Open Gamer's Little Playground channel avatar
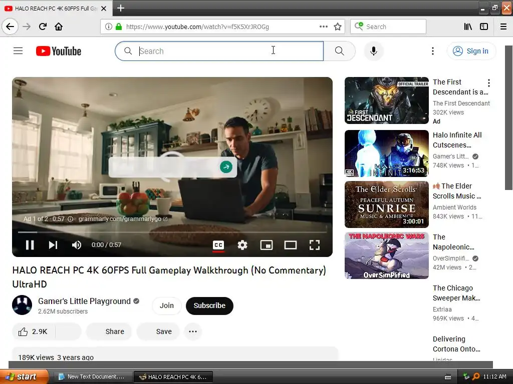Viewport: 513px width, 384px height. click(22, 305)
